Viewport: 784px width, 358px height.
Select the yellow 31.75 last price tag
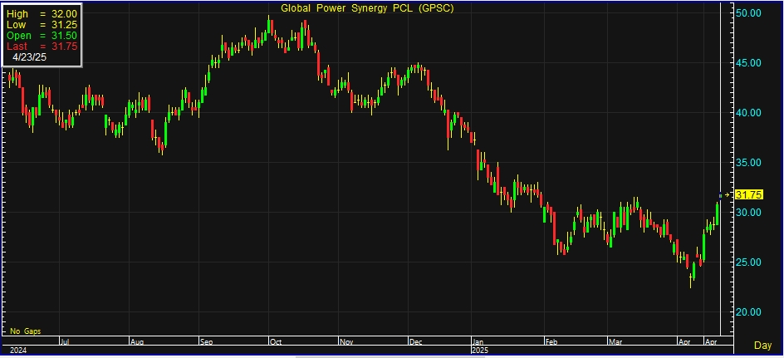click(749, 195)
